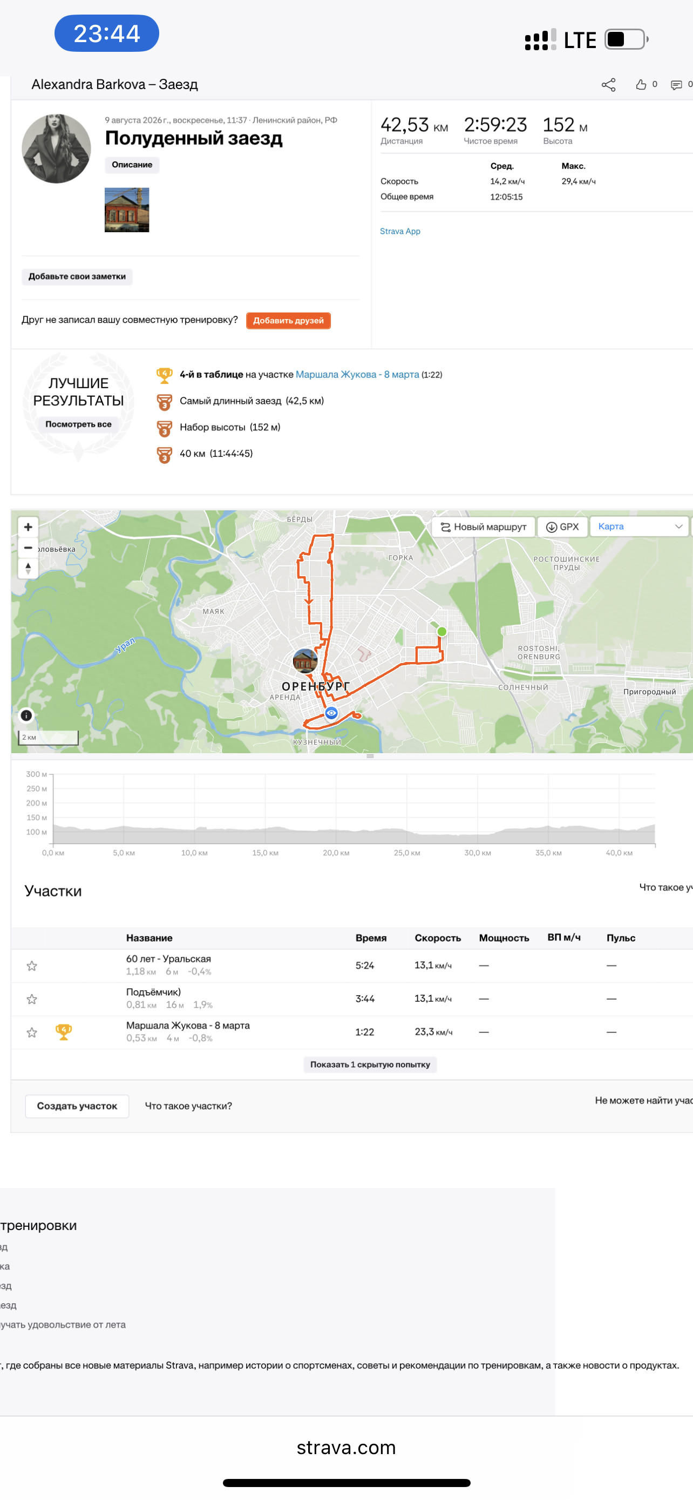Select the 60 лет - Уральская segment row
The height and width of the screenshot is (1500, 693).
(352, 965)
